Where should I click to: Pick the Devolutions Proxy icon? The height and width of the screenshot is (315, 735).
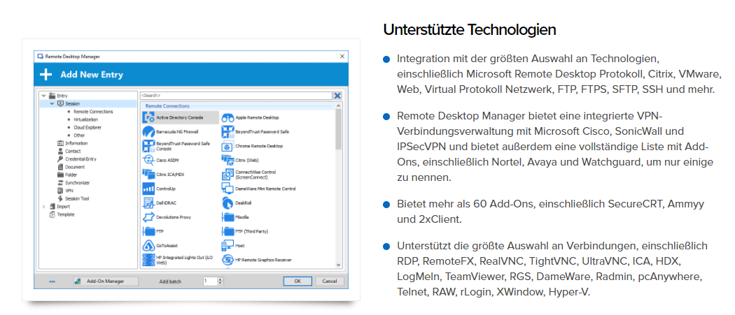click(x=148, y=217)
